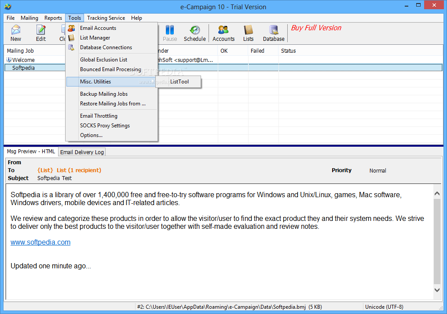The height and width of the screenshot is (314, 447).
Task: Open the Mailing menu
Action: pos(29,18)
